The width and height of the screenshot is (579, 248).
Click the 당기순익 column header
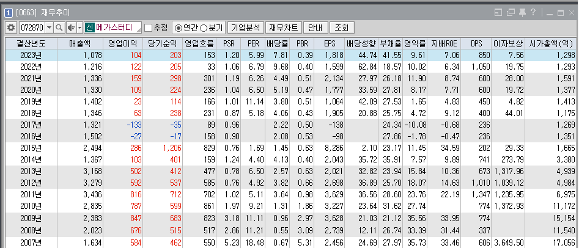(163, 43)
